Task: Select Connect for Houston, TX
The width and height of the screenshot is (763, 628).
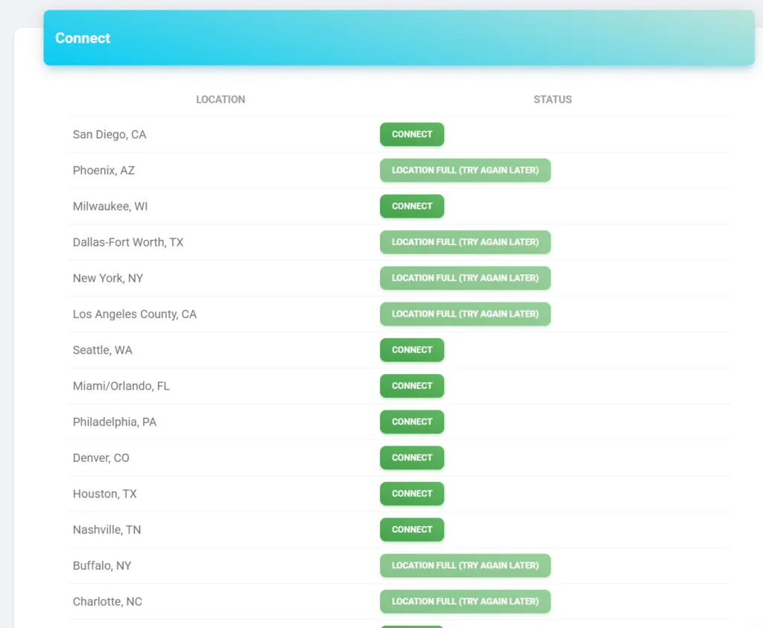Action: (x=411, y=494)
